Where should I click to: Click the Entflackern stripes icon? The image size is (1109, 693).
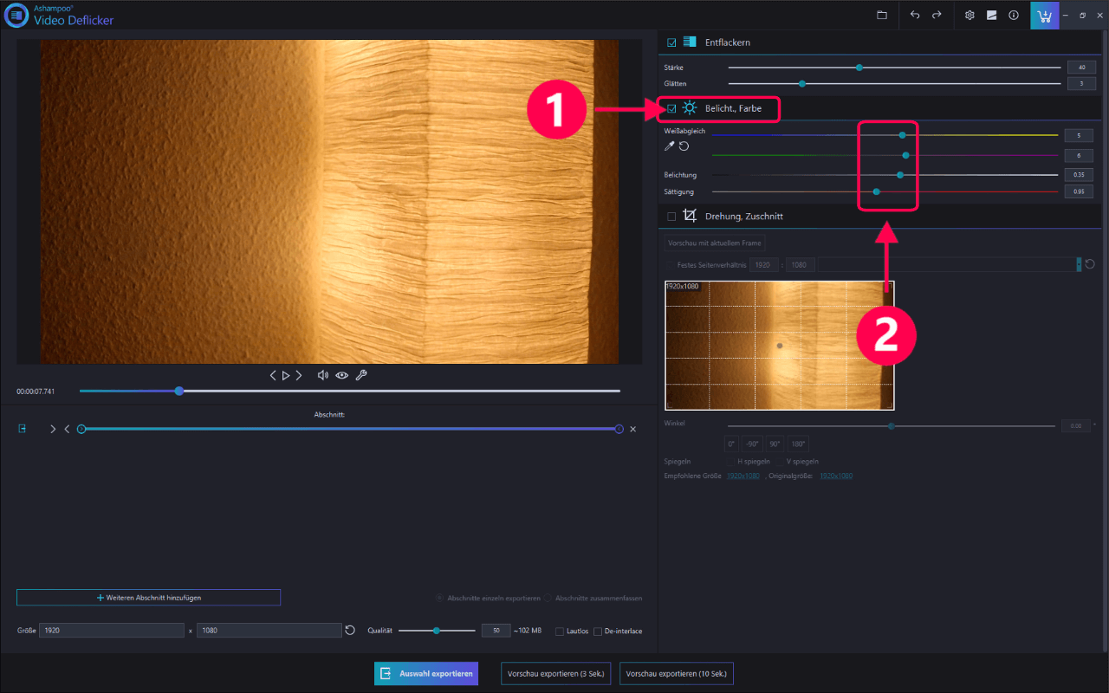690,42
